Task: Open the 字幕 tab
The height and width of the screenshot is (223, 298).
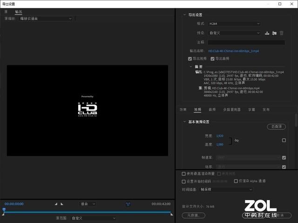Action: pos(251,110)
